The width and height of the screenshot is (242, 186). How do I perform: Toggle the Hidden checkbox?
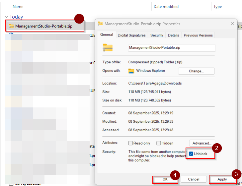click(x=158, y=143)
